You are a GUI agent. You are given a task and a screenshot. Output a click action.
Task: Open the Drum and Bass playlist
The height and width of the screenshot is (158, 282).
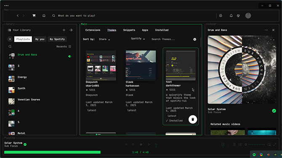point(40,56)
